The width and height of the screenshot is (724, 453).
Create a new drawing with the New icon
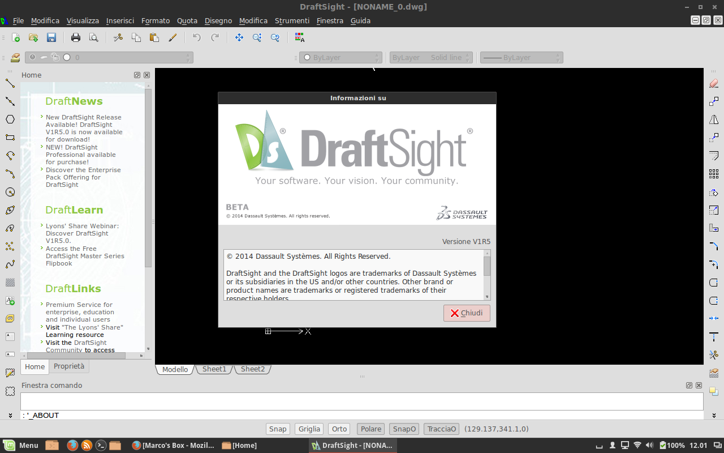(x=16, y=37)
